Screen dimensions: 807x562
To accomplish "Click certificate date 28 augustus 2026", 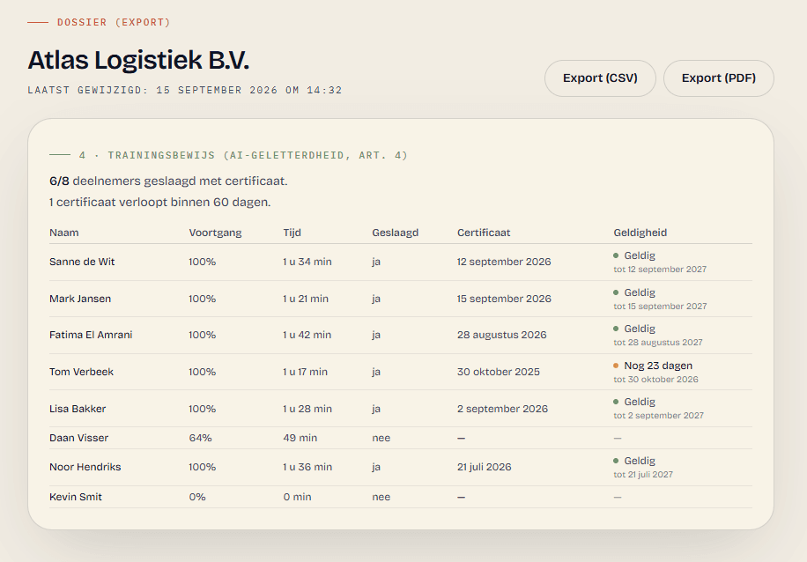I will 502,335.
